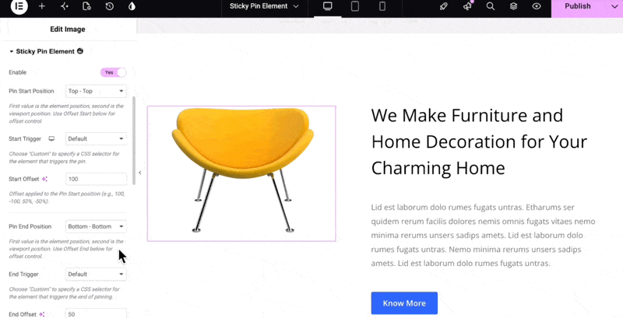Image resolution: width=623 pixels, height=318 pixels.
Task: Open What's New megaphone icon
Action: coord(467,6)
